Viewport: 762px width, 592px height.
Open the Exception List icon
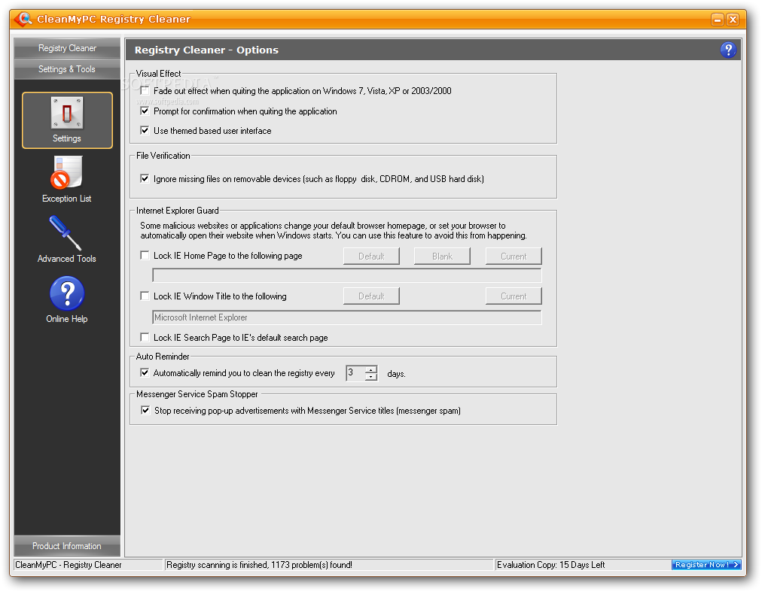(66, 172)
